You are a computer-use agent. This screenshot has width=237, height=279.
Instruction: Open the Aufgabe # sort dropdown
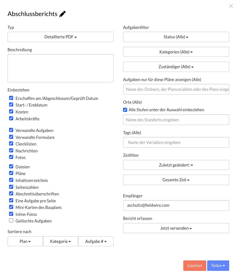click(96, 241)
